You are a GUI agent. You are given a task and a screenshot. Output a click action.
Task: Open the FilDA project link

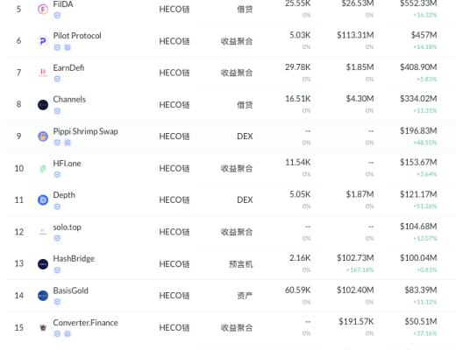[x=63, y=4]
